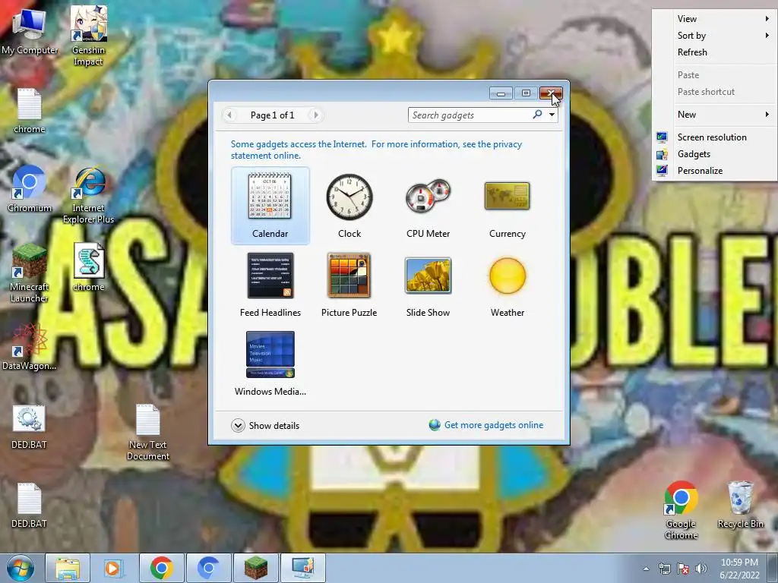Select the Chromium desktop shortcut
This screenshot has width=778, height=583.
click(30, 189)
